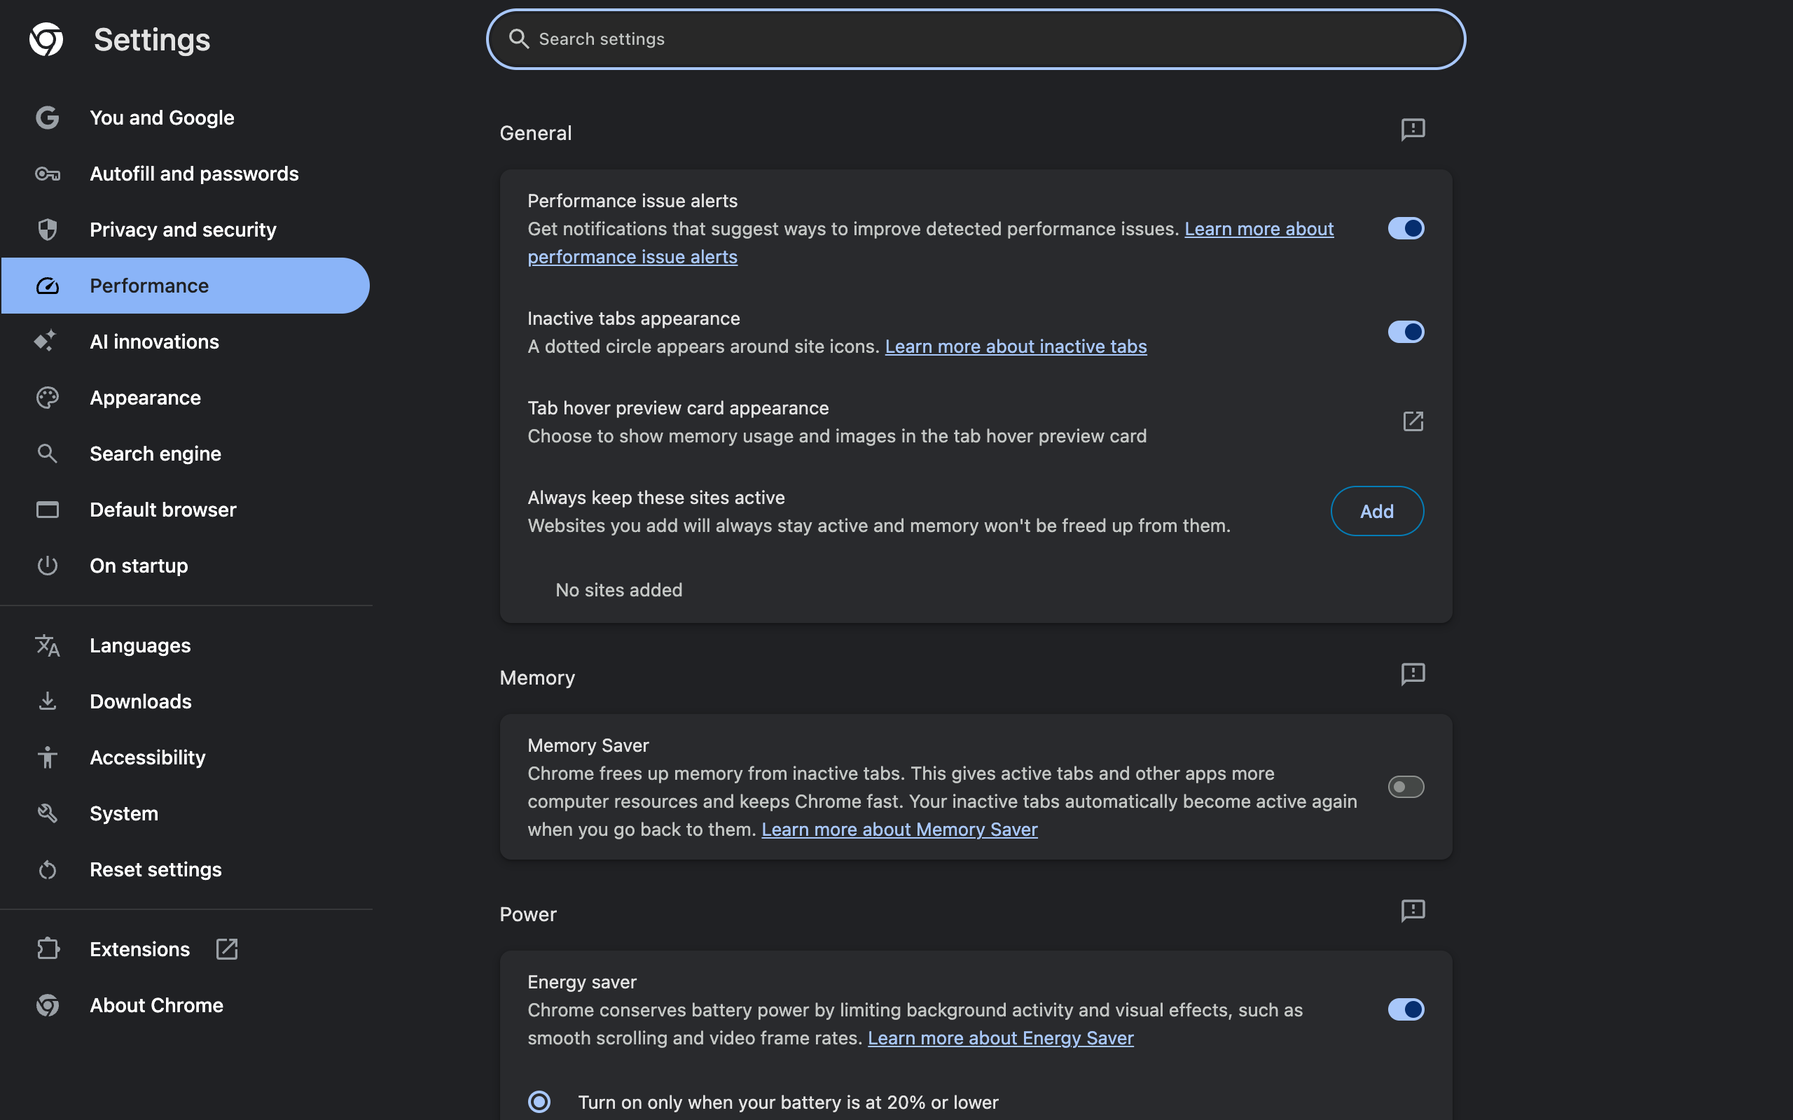Select battery at 20% or lower radio option
The height and width of the screenshot is (1120, 1793).
pos(539,1102)
